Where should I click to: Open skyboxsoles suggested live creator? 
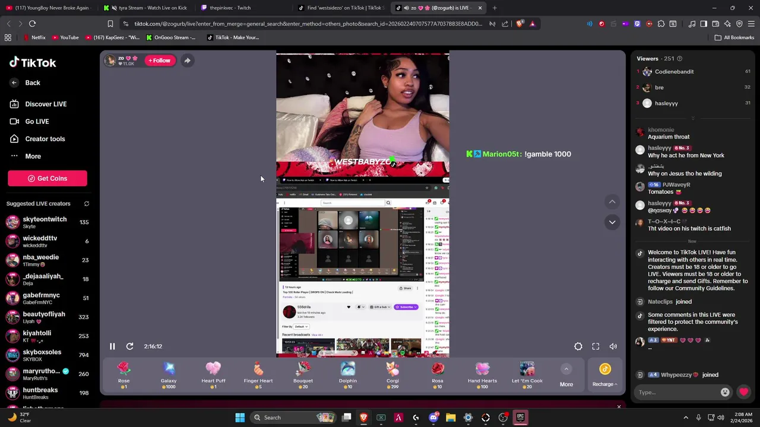pos(47,355)
